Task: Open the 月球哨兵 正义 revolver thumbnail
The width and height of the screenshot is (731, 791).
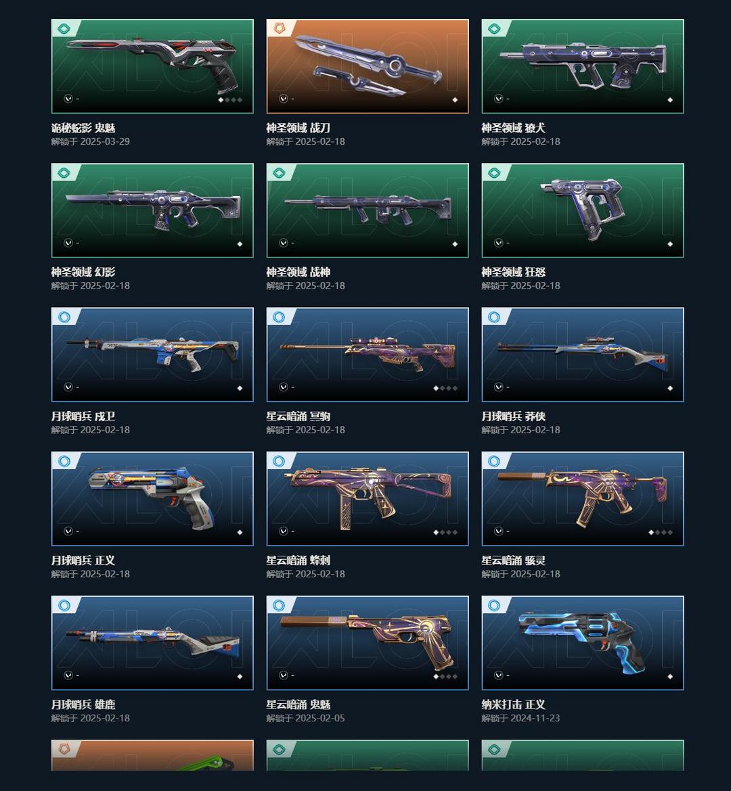Action: point(152,499)
